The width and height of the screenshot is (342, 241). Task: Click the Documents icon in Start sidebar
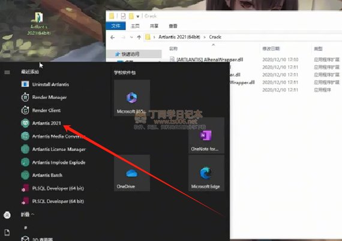point(7,233)
